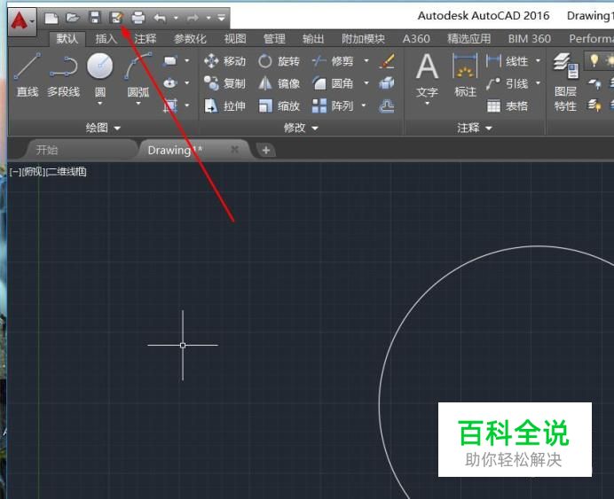Select the hatch draw tool icon
Image resolution: width=614 pixels, height=499 pixels.
pyautogui.click(x=170, y=105)
